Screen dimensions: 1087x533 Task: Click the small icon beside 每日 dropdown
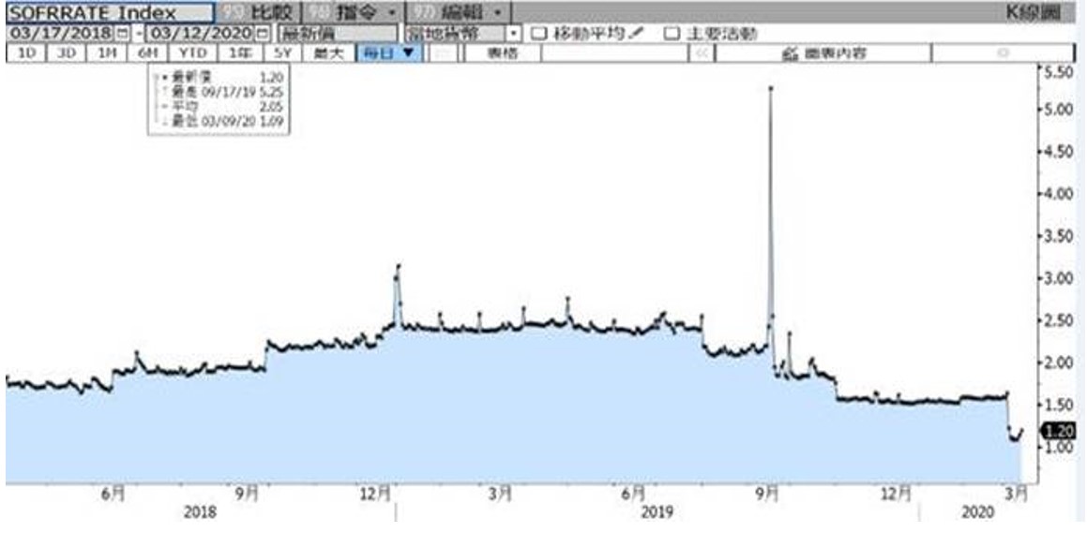443,53
